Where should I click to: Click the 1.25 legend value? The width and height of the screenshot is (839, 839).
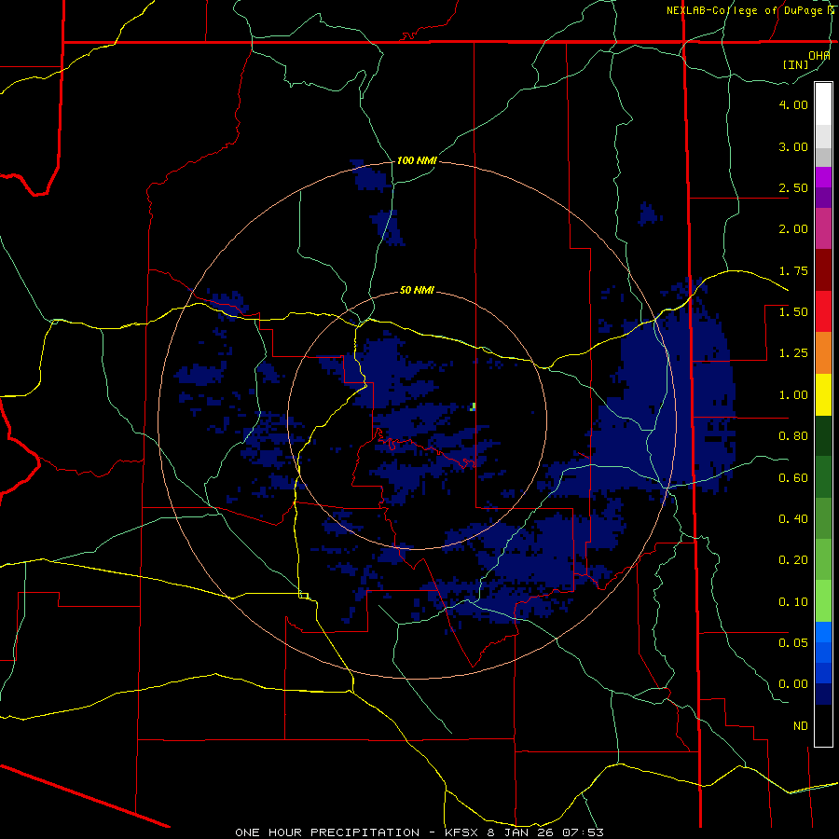click(793, 353)
